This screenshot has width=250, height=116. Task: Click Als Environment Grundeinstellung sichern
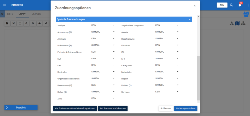75,108
